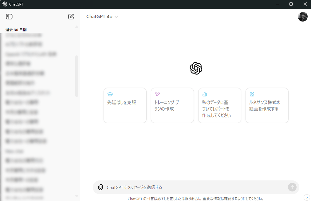
Task: Start a new chat with the pencil icon
Action: (x=71, y=17)
